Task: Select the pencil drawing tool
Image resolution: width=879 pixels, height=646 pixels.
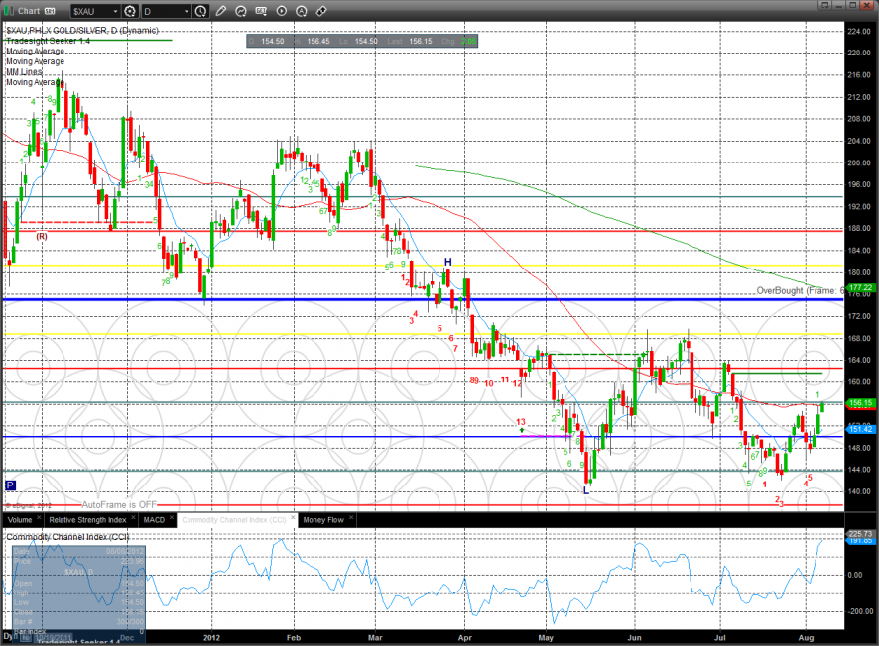Action: (221, 11)
